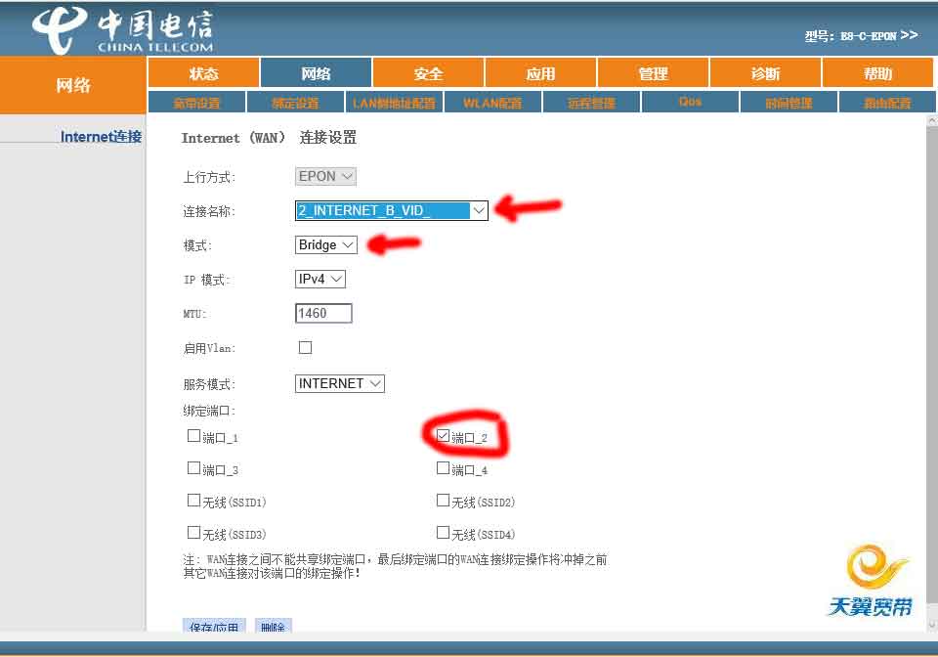Click the MTU field showing 1460
This screenshot has height=657, width=938.
[x=323, y=313]
